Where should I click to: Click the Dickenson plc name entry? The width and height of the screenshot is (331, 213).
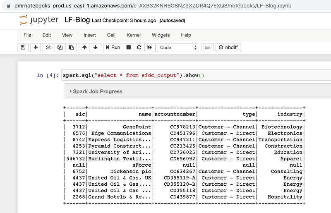tap(131, 171)
